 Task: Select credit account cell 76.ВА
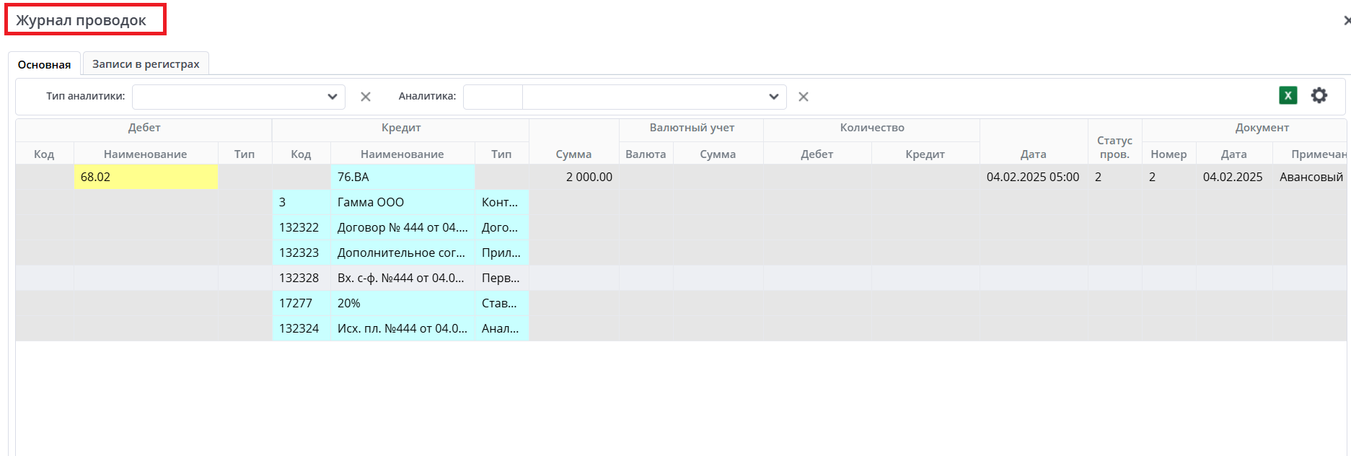[x=402, y=177]
